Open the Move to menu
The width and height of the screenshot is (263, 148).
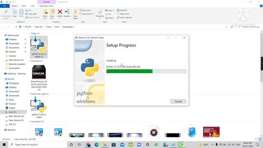tap(45, 14)
